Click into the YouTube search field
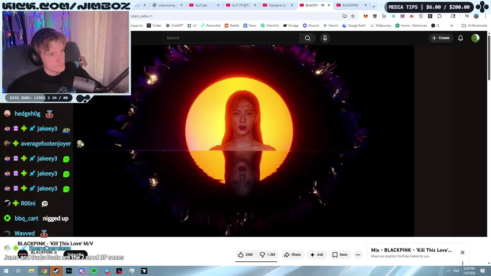 click(x=231, y=38)
